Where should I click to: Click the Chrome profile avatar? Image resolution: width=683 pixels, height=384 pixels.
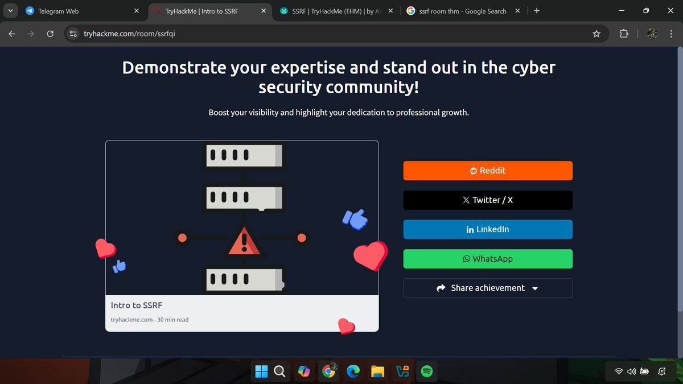[x=651, y=34]
